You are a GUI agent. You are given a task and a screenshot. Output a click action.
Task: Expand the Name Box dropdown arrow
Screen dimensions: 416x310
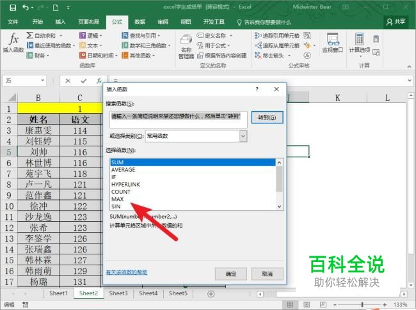[42, 81]
